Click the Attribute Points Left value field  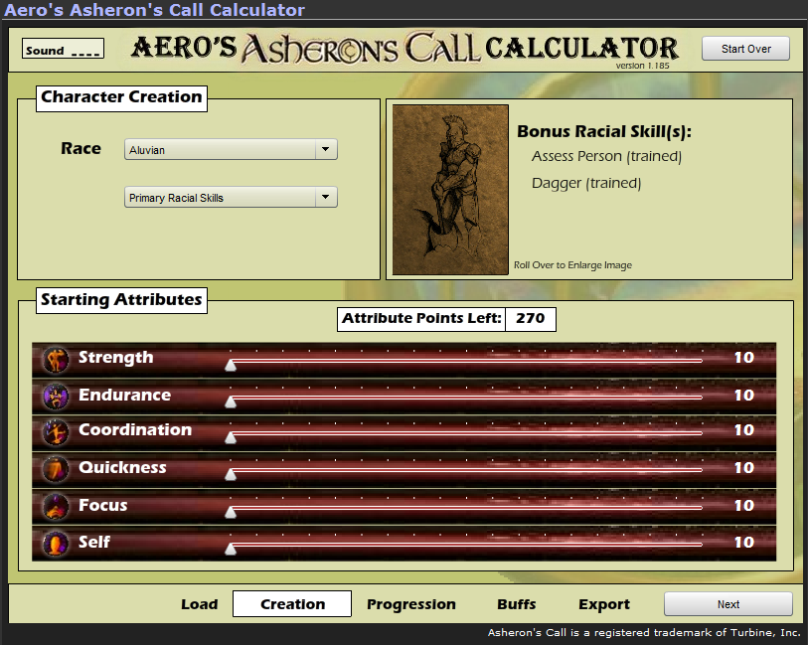530,319
